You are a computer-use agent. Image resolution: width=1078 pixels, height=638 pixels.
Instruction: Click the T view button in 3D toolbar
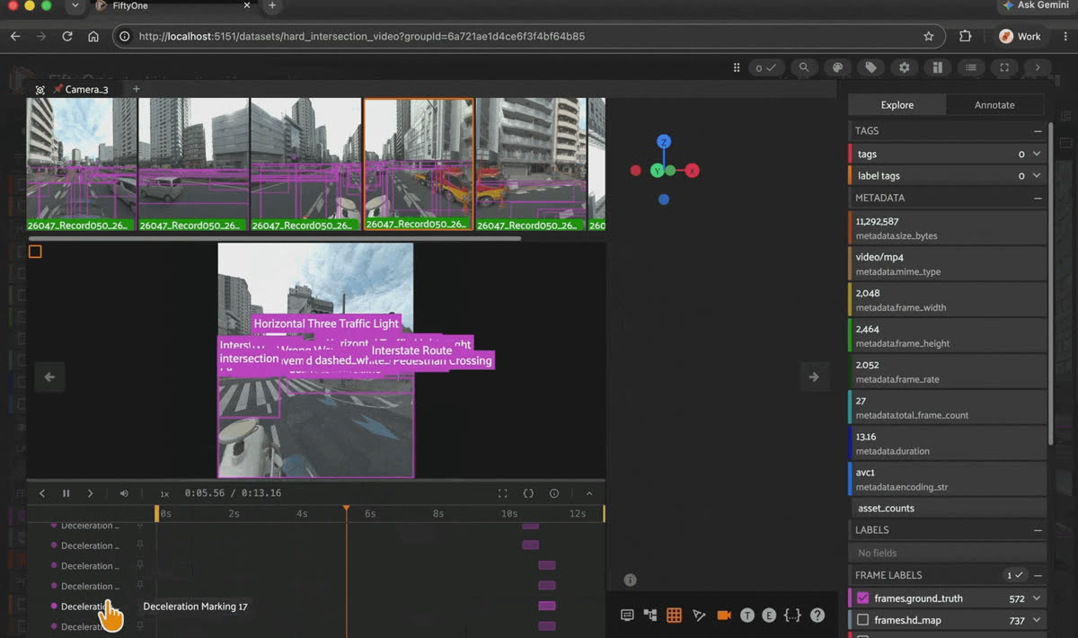pyautogui.click(x=747, y=616)
